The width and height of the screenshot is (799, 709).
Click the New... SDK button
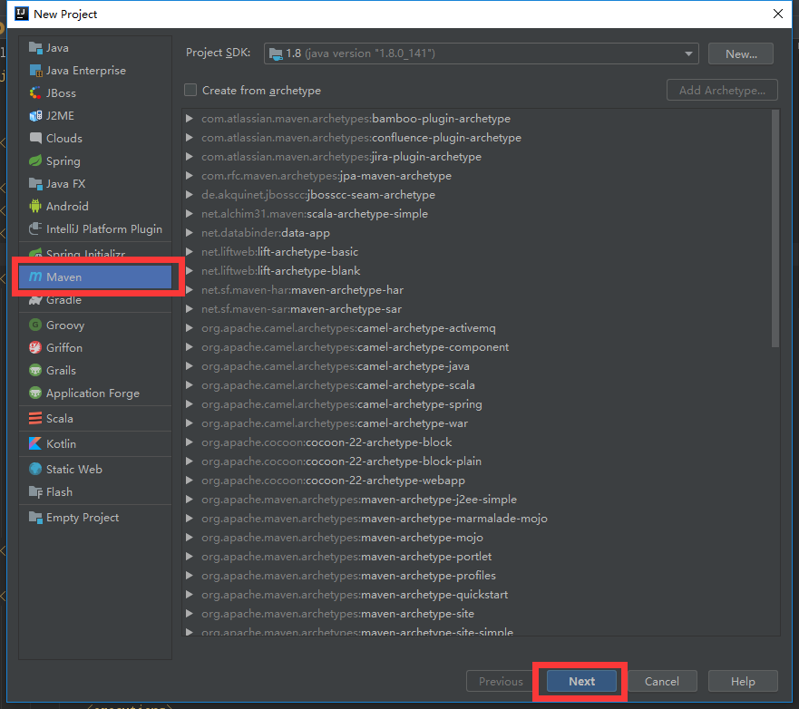click(x=741, y=54)
